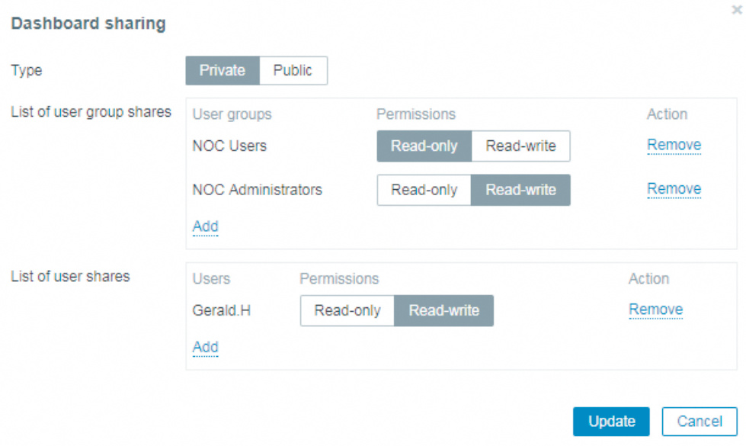Cancel the sharing changes
746x446 pixels.
[699, 421]
